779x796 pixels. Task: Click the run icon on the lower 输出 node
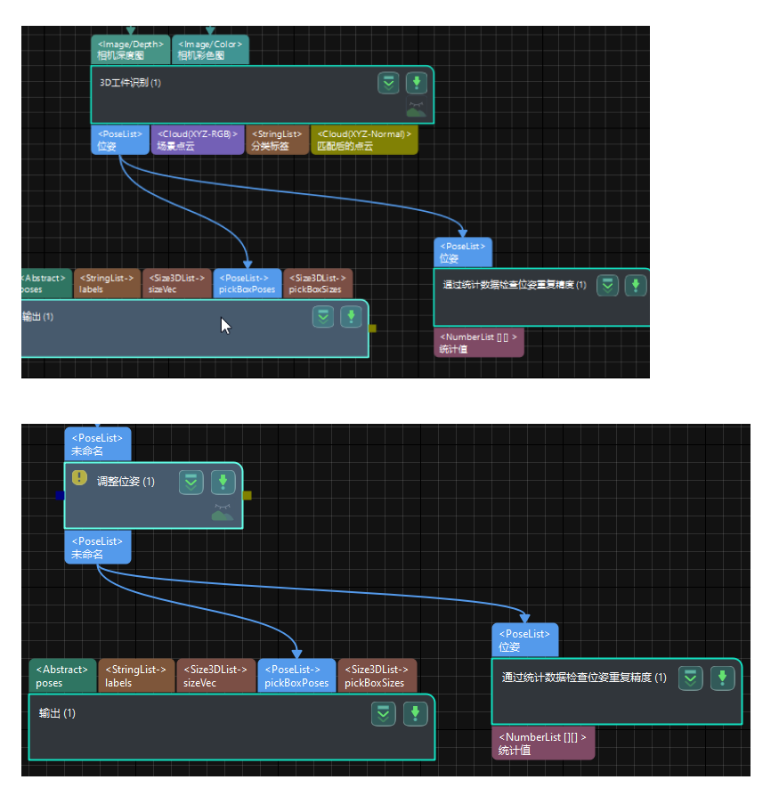415,713
